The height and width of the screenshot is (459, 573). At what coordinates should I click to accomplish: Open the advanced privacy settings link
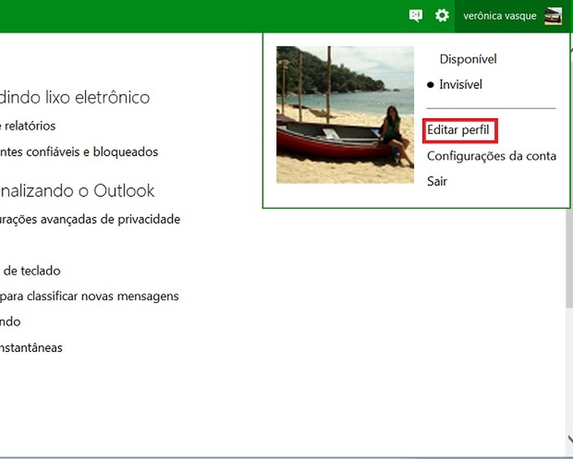point(90,219)
